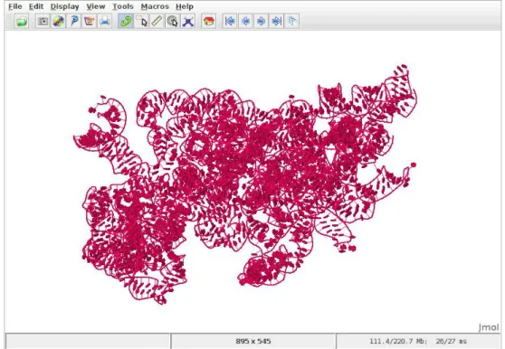
Task: Open the View menu
Action: coord(96,6)
